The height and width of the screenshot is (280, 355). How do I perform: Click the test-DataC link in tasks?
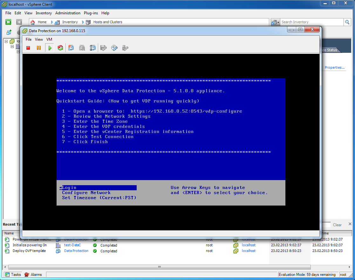click(72, 245)
